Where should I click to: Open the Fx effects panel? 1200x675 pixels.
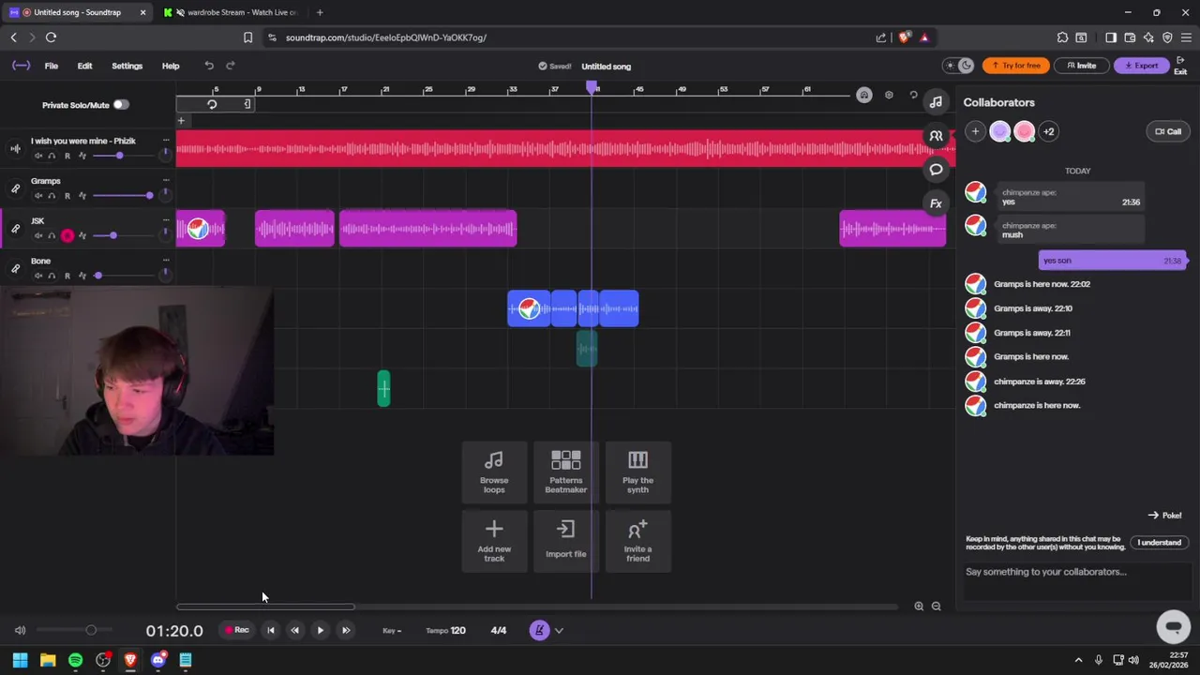pyautogui.click(x=936, y=203)
